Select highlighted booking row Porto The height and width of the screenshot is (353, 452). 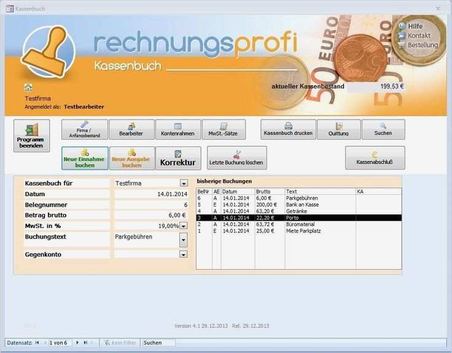[298, 218]
